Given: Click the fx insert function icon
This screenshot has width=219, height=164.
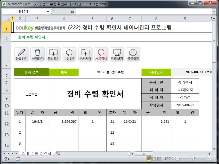Looking at the screenshot, I should click(x=72, y=11).
